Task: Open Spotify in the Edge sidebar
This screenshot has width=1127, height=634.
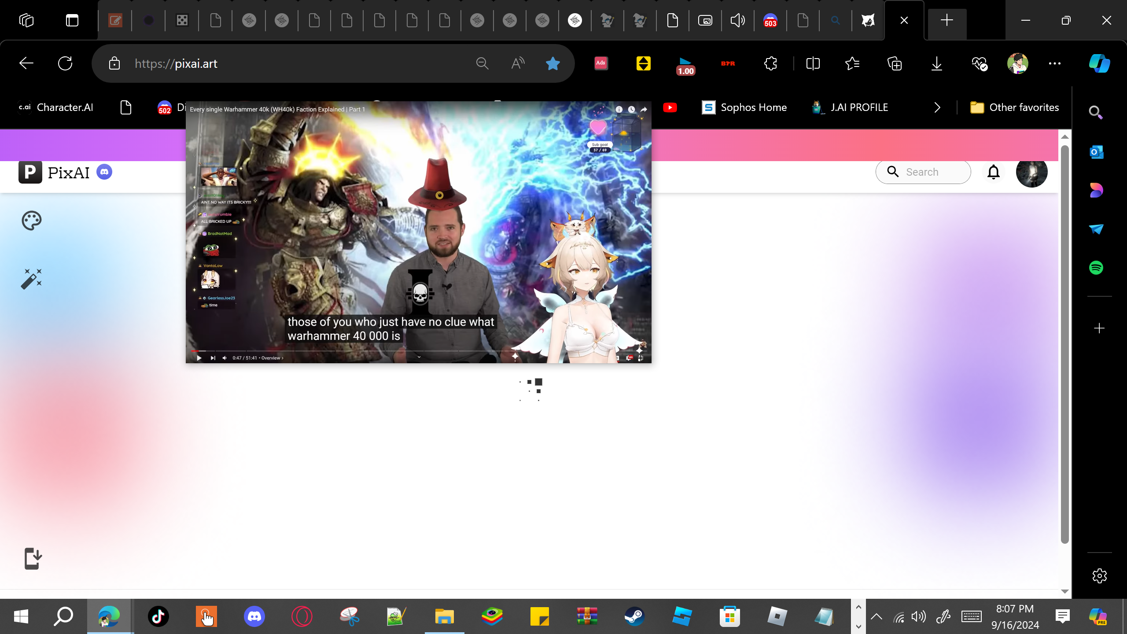Action: pos(1096,268)
